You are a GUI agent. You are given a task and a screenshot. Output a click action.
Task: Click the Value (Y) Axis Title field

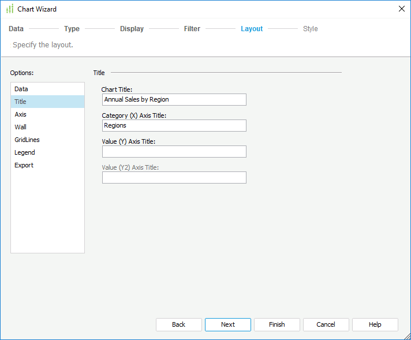tap(174, 151)
